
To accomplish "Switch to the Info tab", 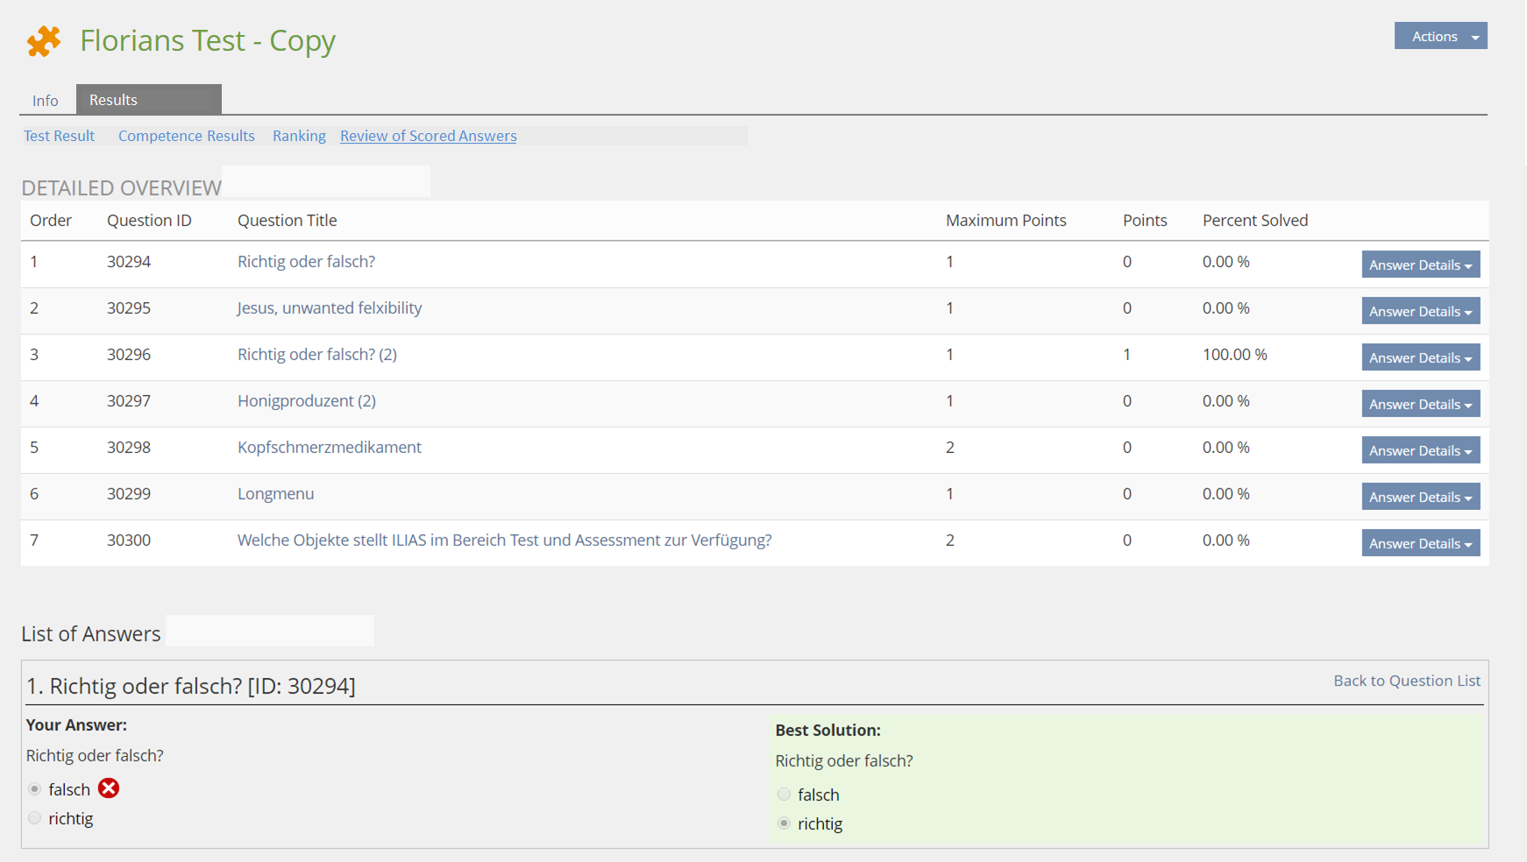I will pyautogui.click(x=46, y=100).
